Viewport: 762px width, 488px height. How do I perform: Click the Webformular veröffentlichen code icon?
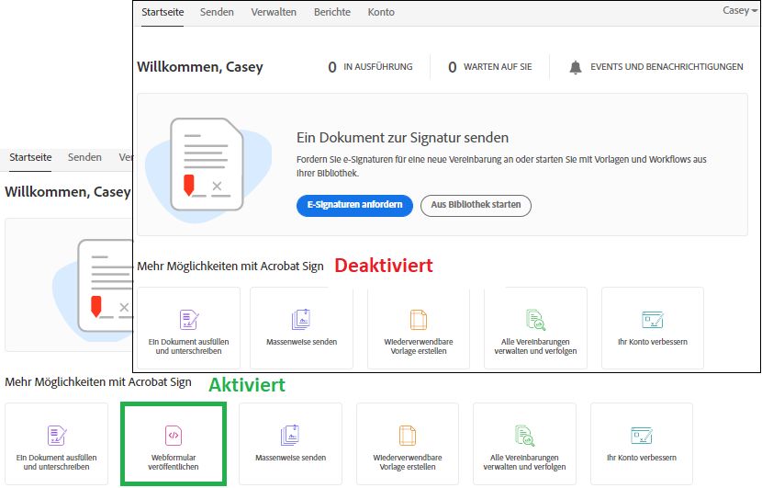[x=174, y=436]
